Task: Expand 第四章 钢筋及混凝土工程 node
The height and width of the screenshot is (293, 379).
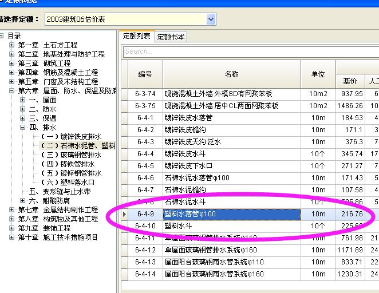Action: [x=11, y=73]
